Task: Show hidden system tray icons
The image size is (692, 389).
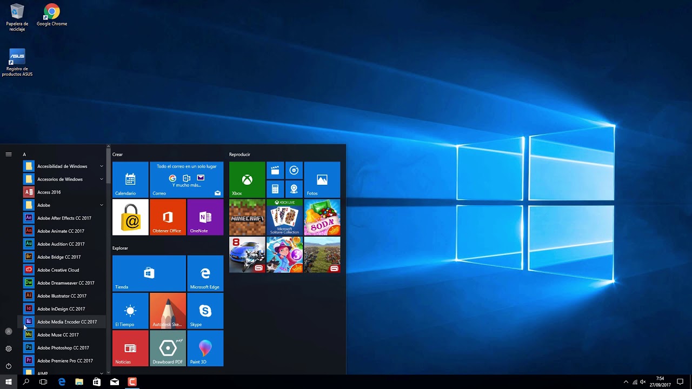Action: [626, 382]
